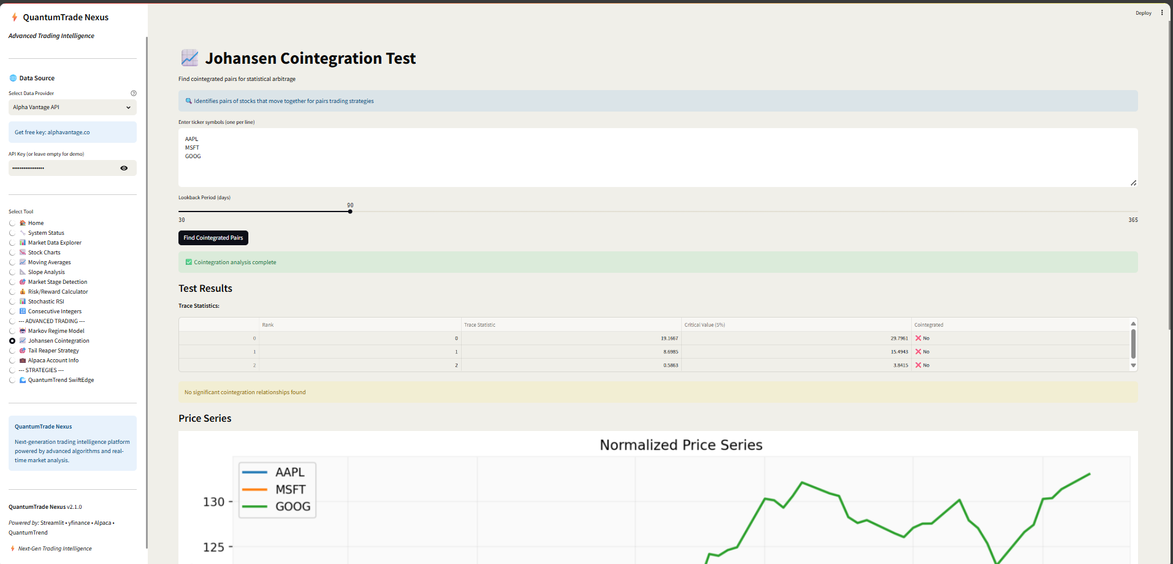The width and height of the screenshot is (1173, 564).
Task: Click the results table scroll-up arrow
Action: click(x=1133, y=324)
